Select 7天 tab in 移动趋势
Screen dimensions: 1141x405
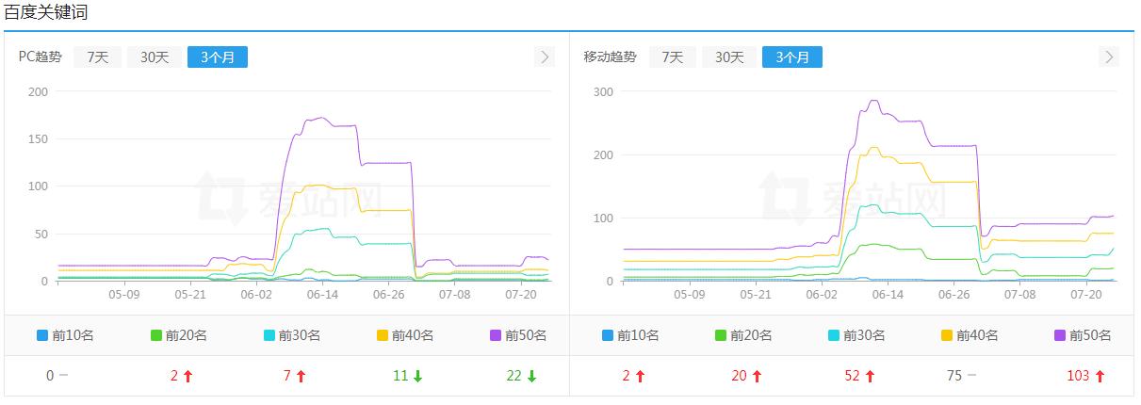[x=672, y=57]
